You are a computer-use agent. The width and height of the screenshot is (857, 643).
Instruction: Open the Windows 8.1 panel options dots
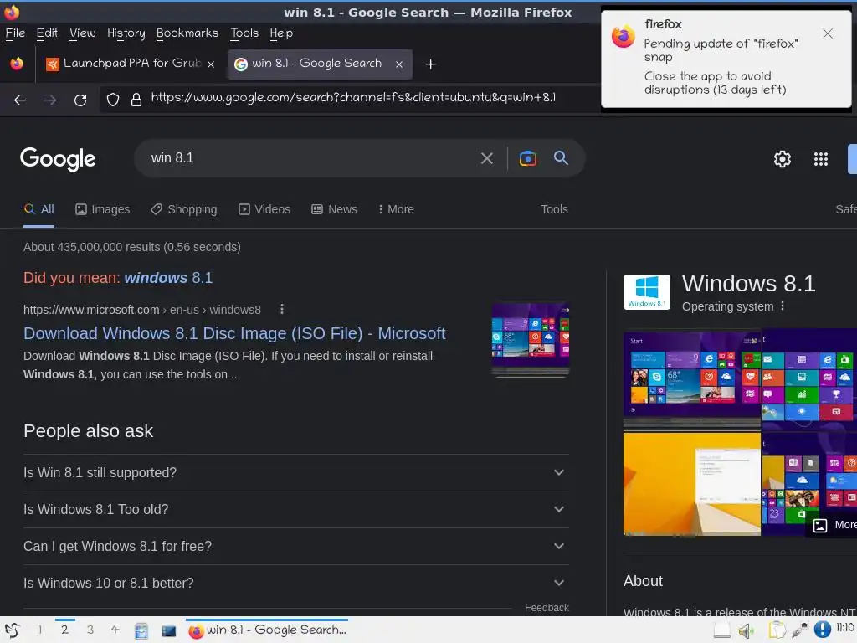tap(783, 306)
